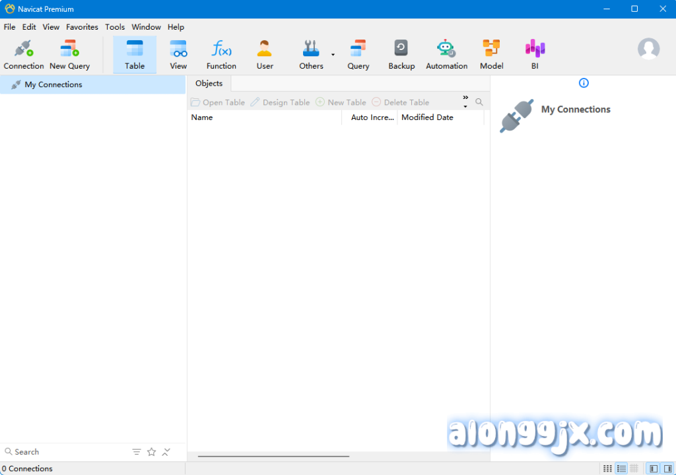Click the User icon in toolbar
This screenshot has width=676, height=475.
point(265,49)
